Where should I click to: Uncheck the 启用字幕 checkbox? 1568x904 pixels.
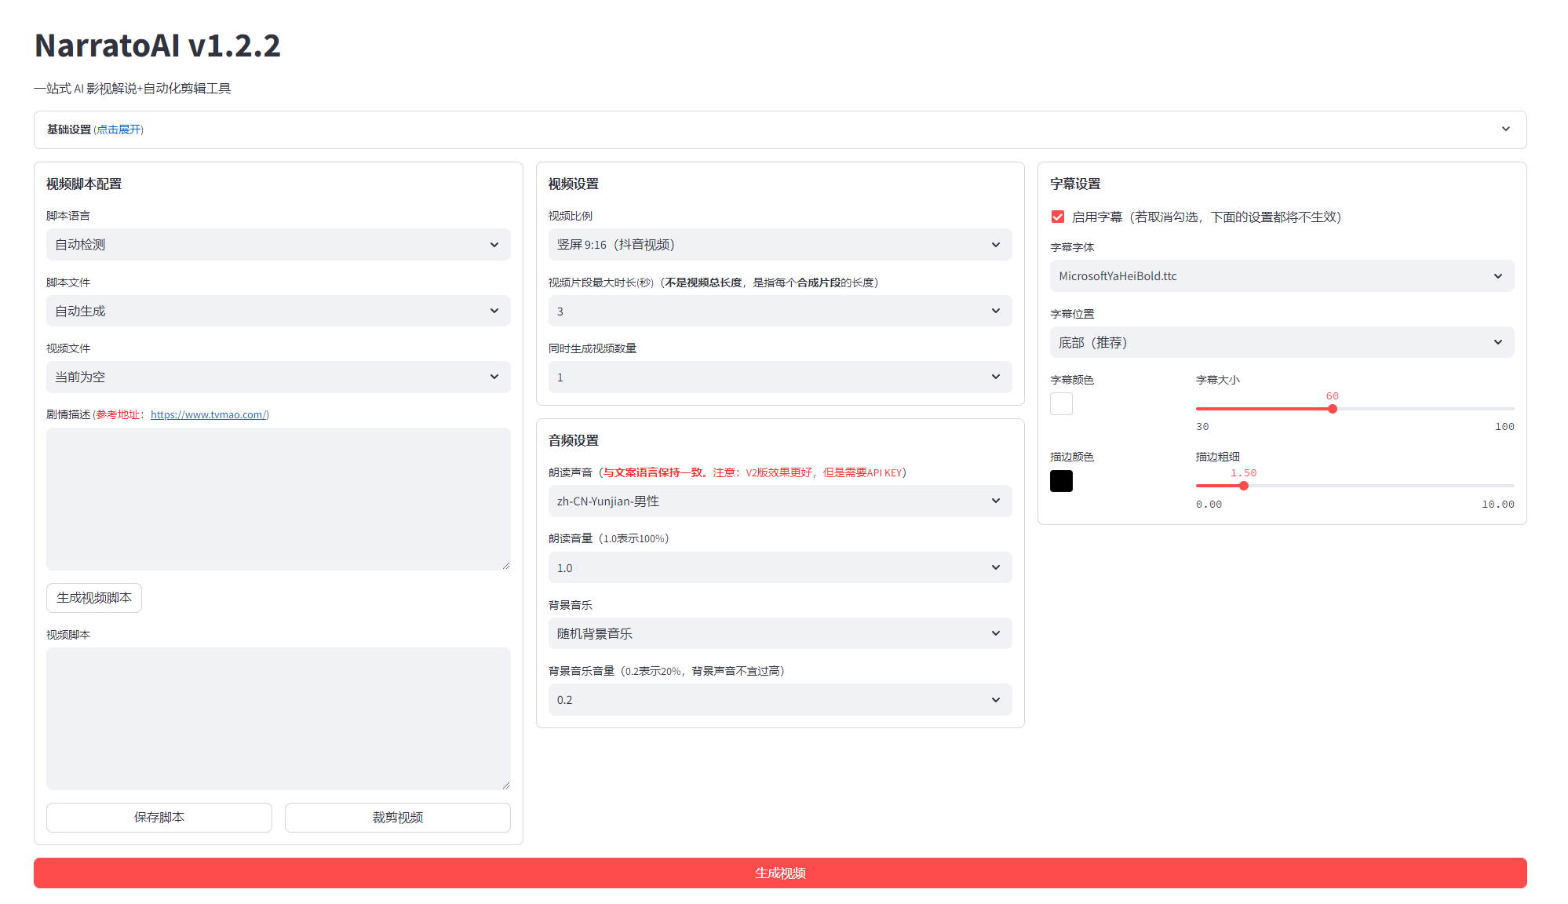tap(1058, 217)
